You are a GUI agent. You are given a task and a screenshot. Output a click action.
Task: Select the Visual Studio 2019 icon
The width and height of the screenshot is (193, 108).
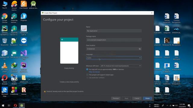coord(24,55)
